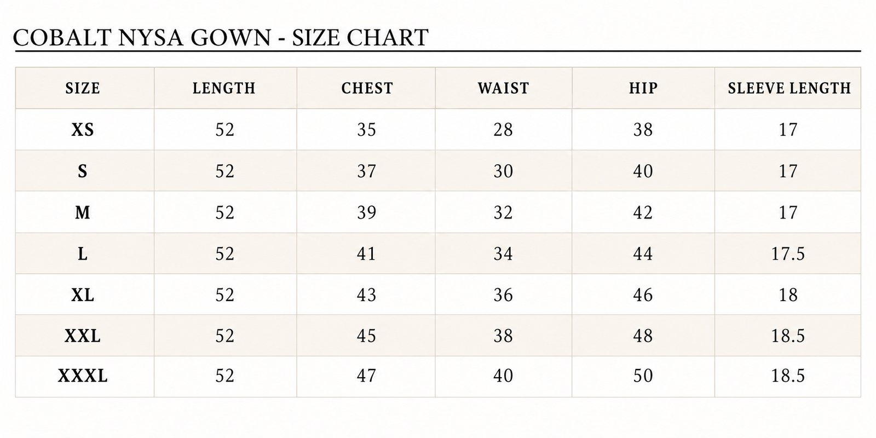Click sleeve length 17.5 for L
This screenshot has height=438, width=876.
pyautogui.click(x=788, y=254)
